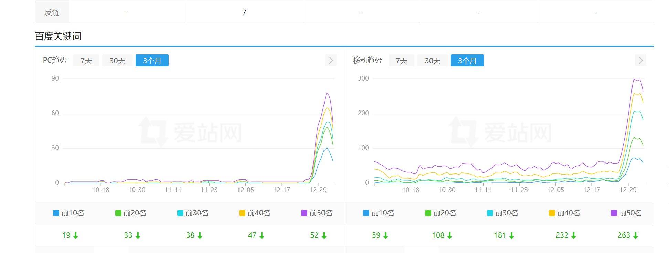669x253 pixels.
Task: Toggle 前50名 legend in 移动趋势 chart
Action: 626,213
